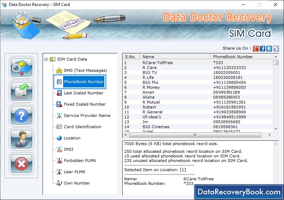The image size is (284, 200).
Task: Click the SMS envelope icon in tree
Action: [59, 70]
